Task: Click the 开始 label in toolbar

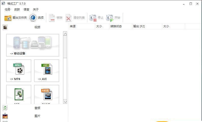Action: pos(117,18)
